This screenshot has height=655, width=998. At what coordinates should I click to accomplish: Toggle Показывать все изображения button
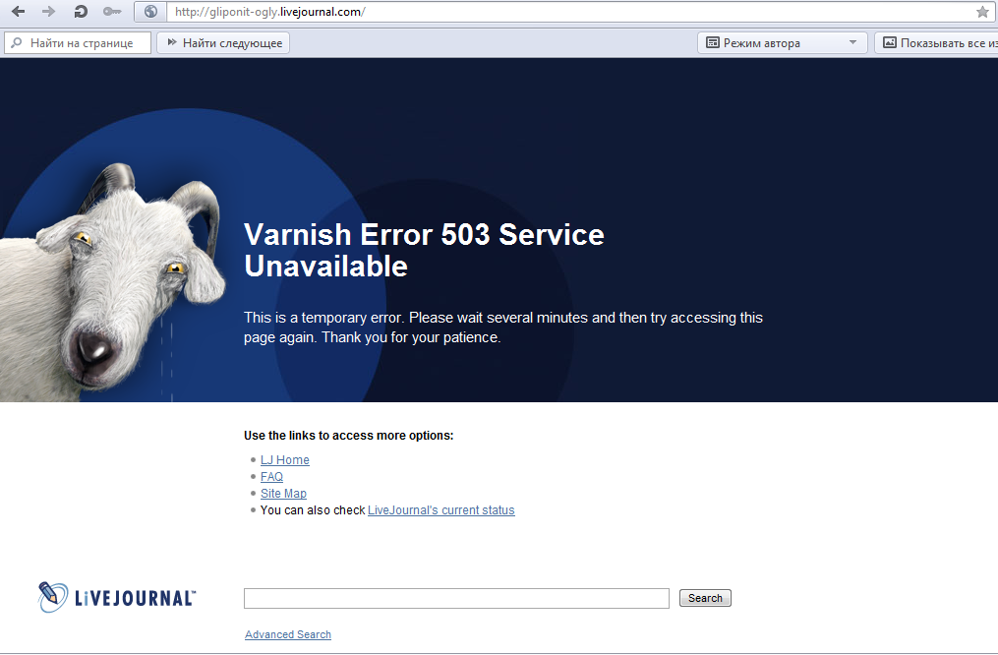tap(936, 42)
